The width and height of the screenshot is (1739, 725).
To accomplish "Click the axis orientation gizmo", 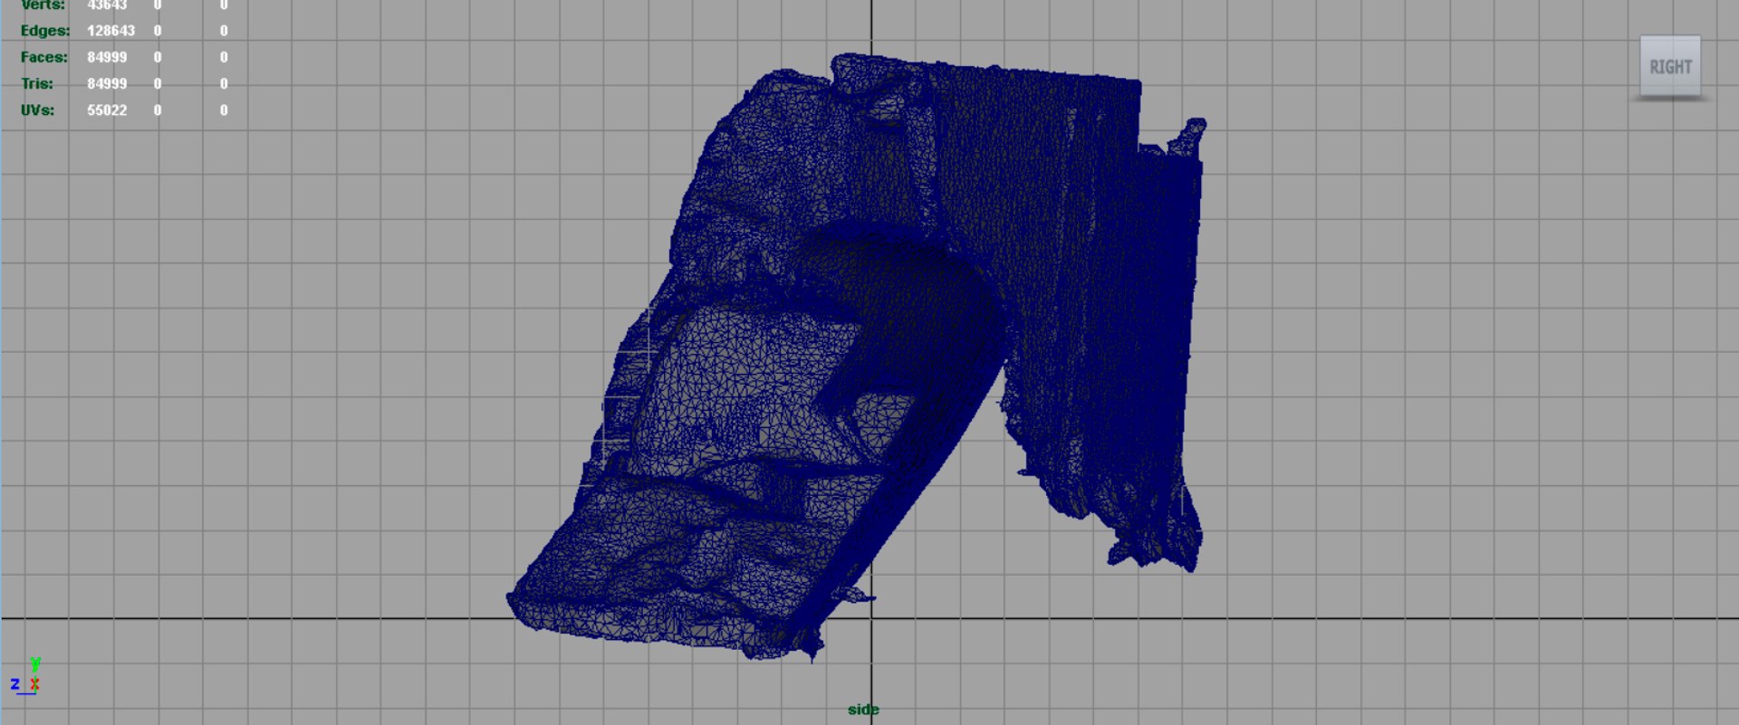I will [x=25, y=677].
